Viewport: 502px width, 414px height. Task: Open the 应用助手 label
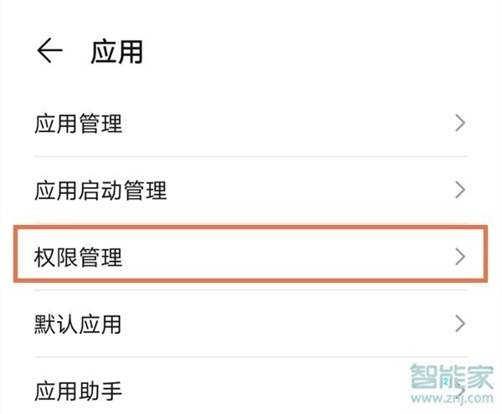pyautogui.click(x=79, y=389)
